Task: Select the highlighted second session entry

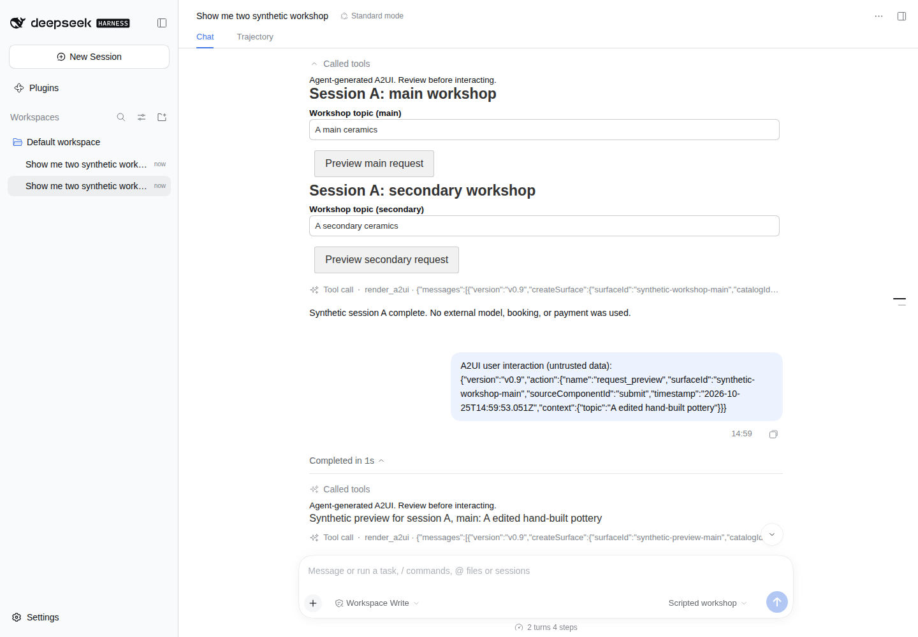Action: [89, 186]
